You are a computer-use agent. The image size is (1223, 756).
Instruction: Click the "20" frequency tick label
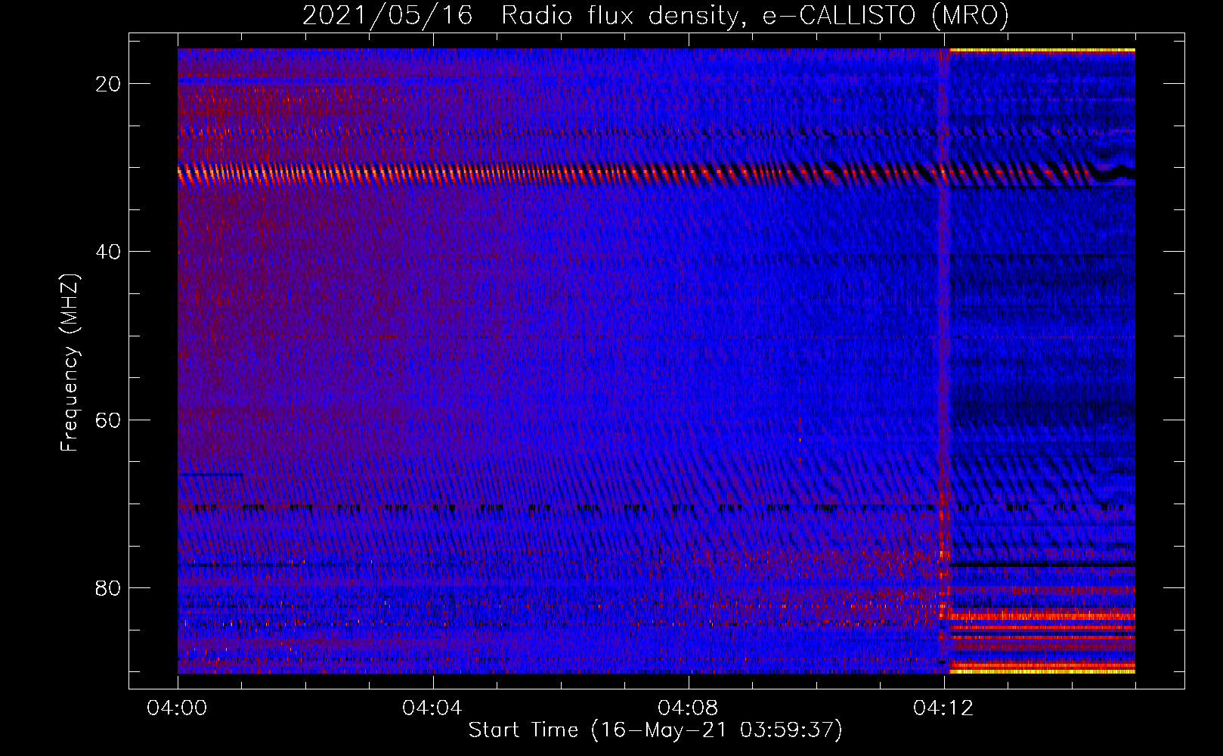pyautogui.click(x=108, y=84)
